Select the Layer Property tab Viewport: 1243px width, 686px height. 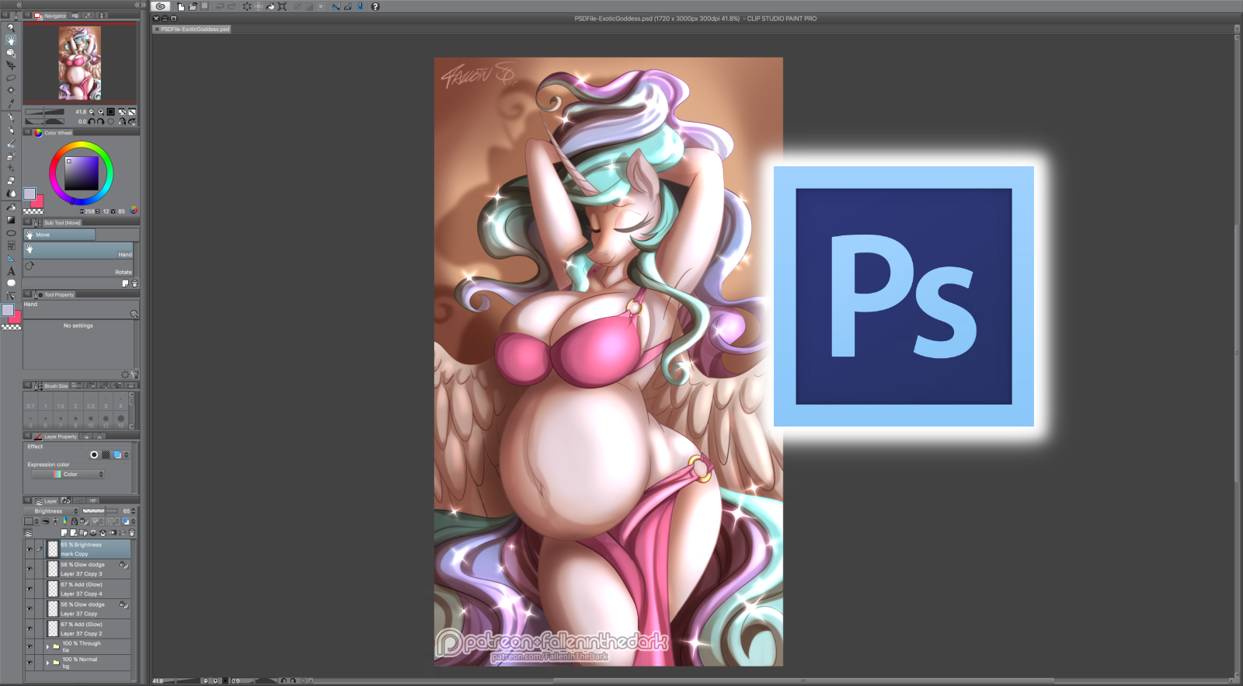click(x=56, y=437)
